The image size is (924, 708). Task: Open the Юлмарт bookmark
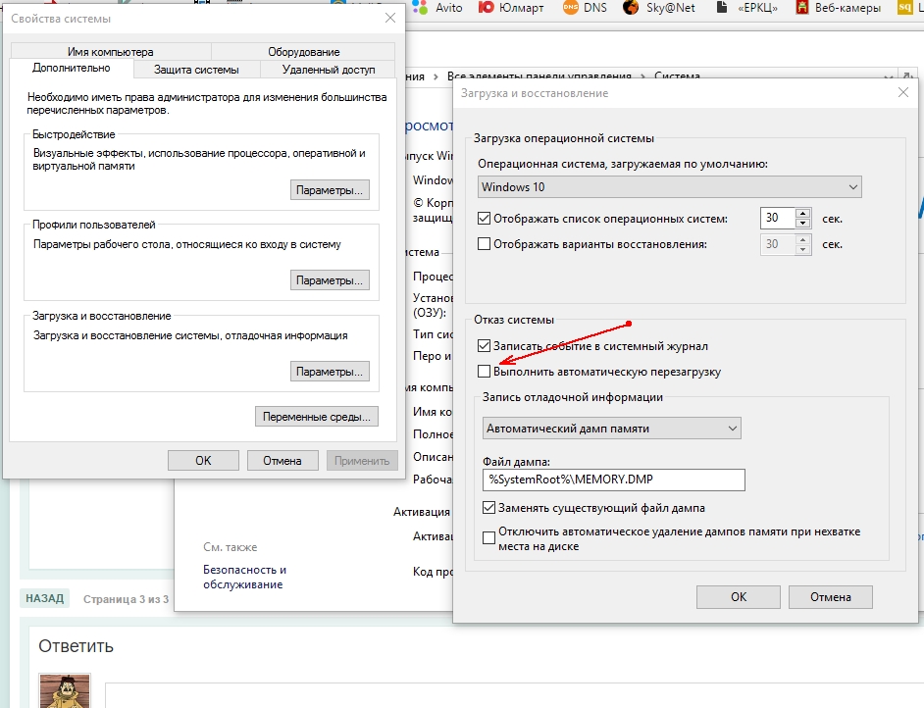[510, 8]
